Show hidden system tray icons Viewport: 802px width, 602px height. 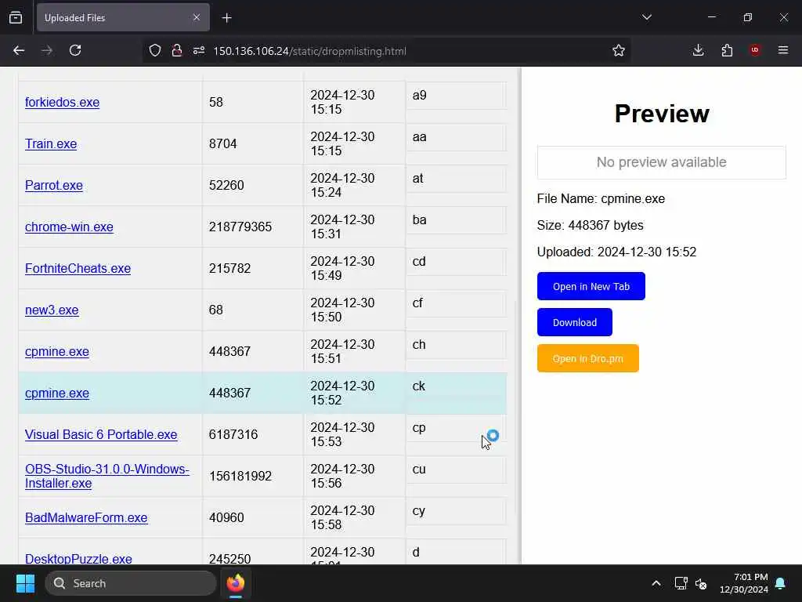tap(656, 583)
